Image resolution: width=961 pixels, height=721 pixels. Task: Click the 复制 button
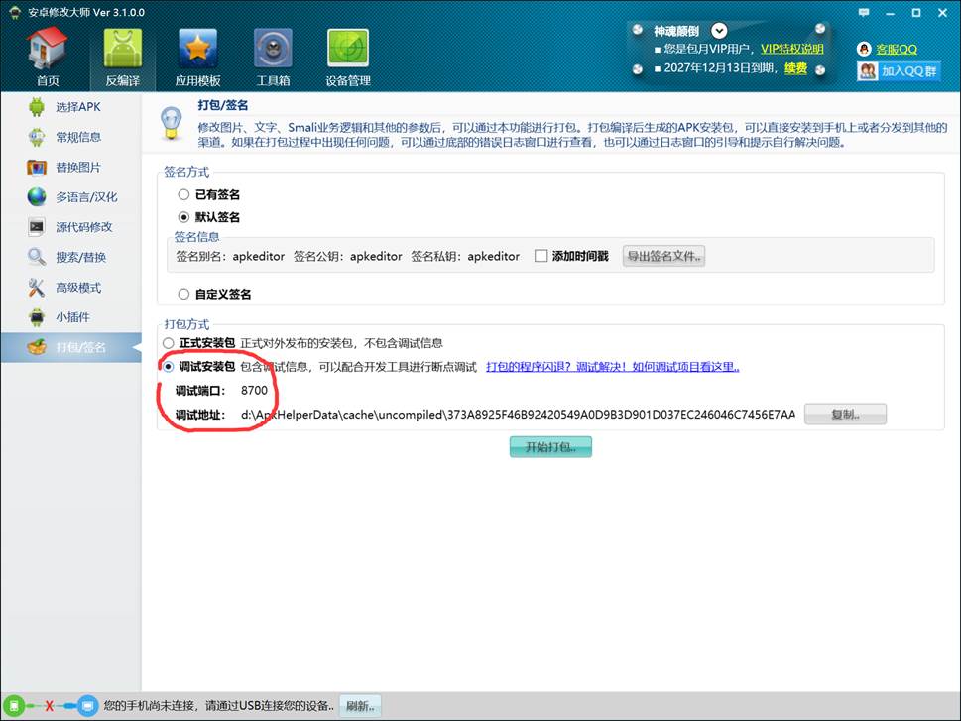845,414
